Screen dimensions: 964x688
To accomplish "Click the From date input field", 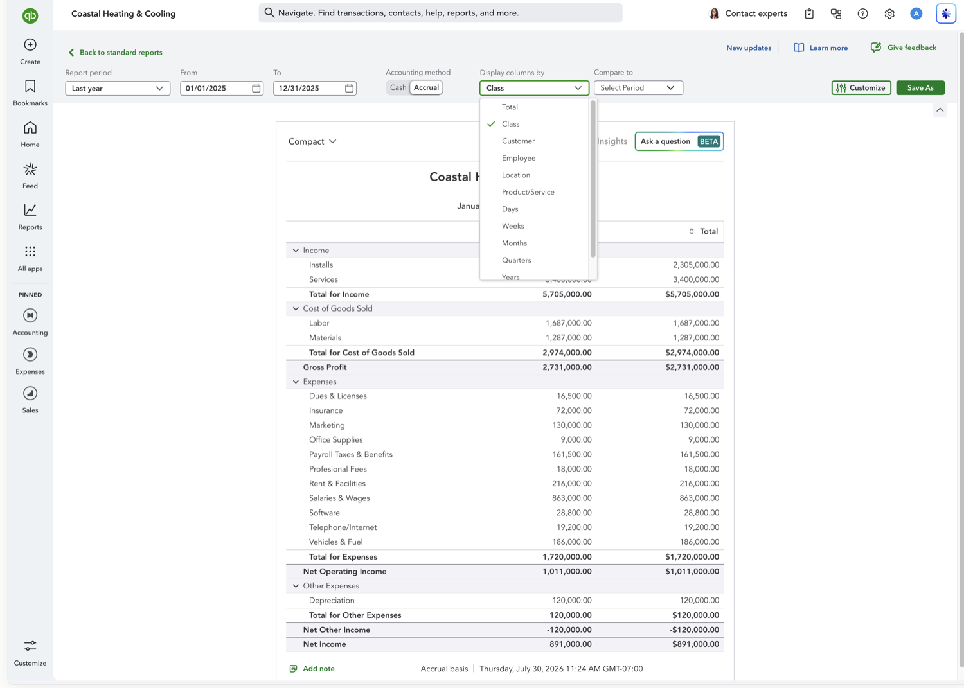I will (x=222, y=88).
